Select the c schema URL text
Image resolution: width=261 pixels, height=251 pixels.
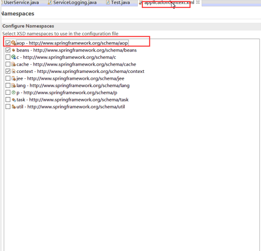[x=70, y=57]
